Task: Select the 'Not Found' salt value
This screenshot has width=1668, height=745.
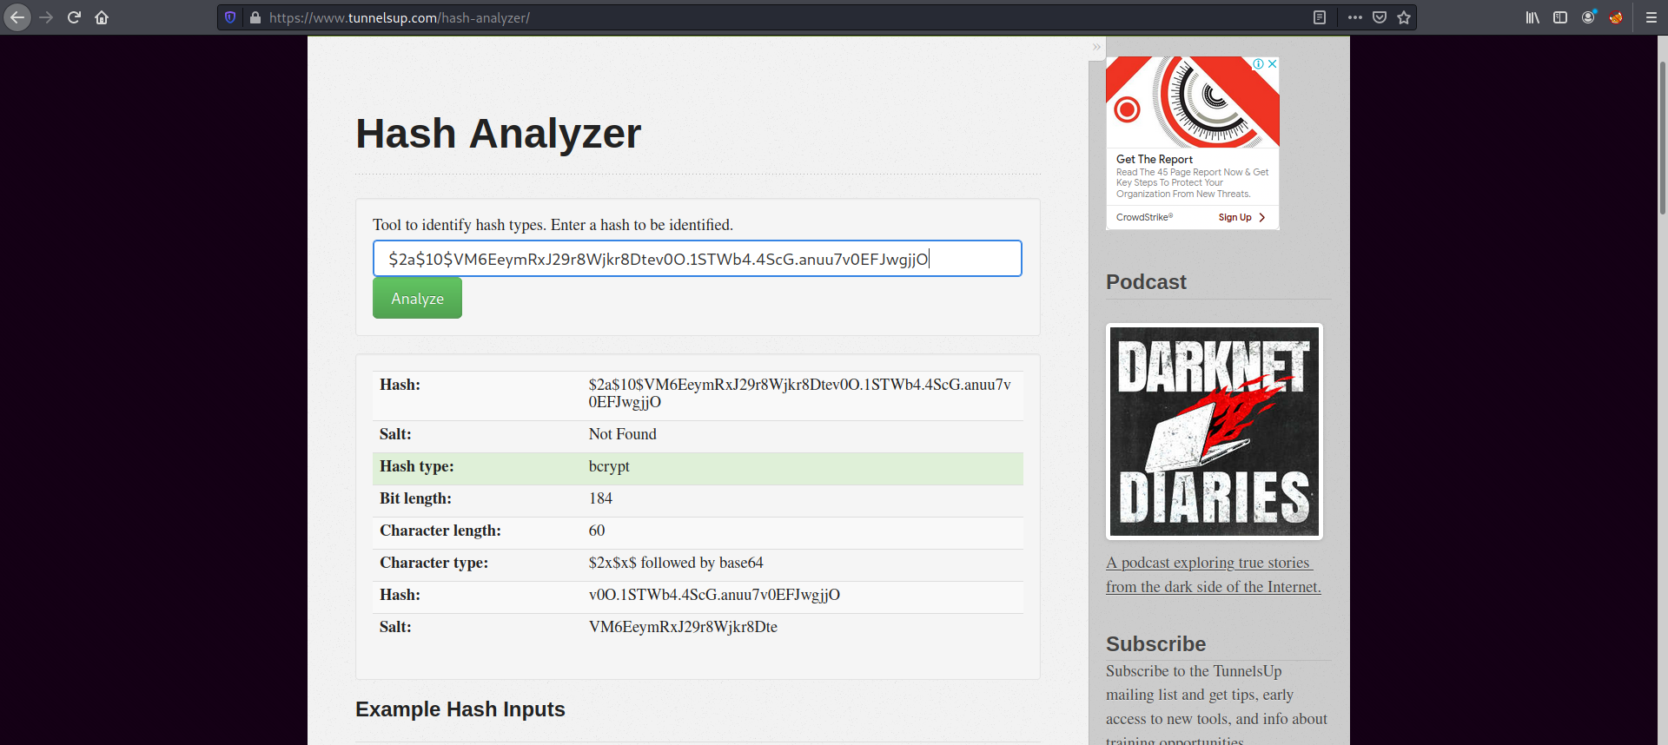Action: coord(622,434)
